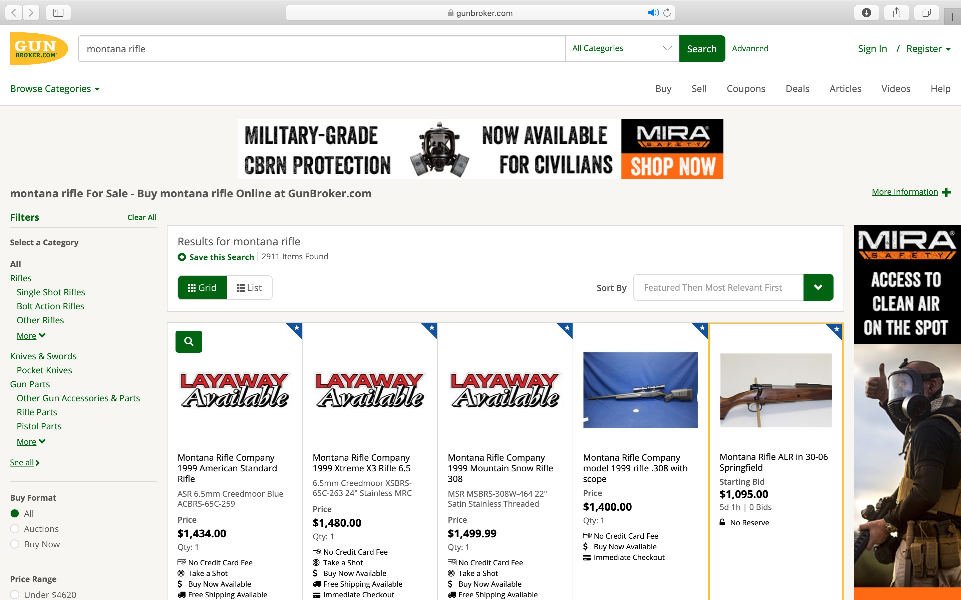Go forward with Safari's forward arrow
Viewport: 961px width, 600px height.
(x=31, y=13)
